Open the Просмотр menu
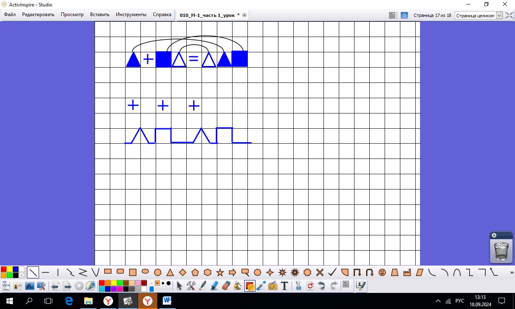Viewport: 515px width, 309px height. pyautogui.click(x=72, y=14)
